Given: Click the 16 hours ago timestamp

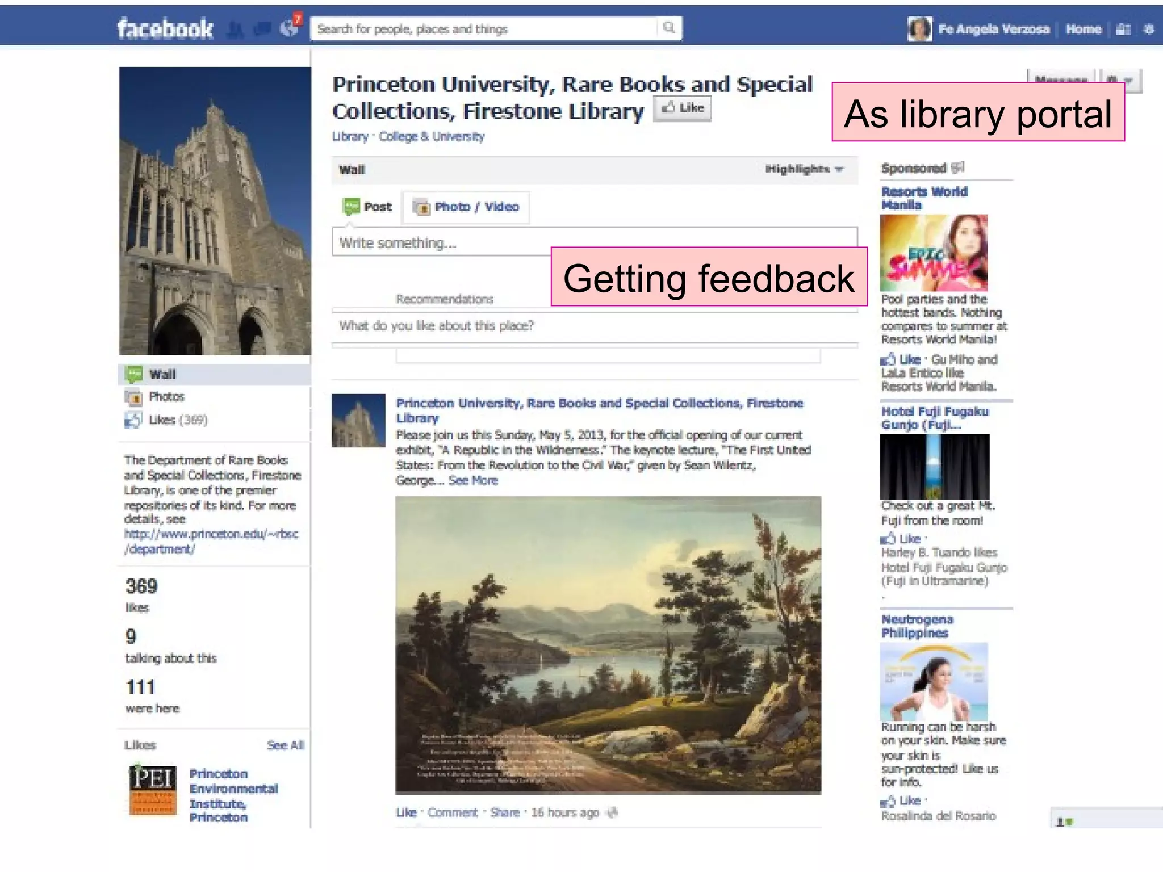Looking at the screenshot, I should (565, 813).
